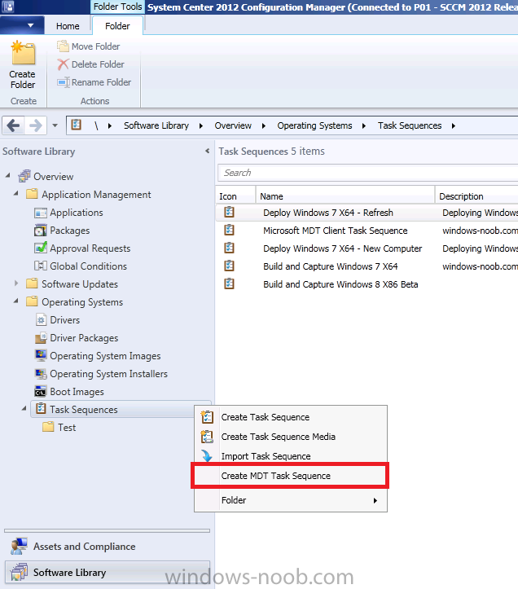Sort by the Name column header
This screenshot has height=589, width=518.
tap(345, 196)
